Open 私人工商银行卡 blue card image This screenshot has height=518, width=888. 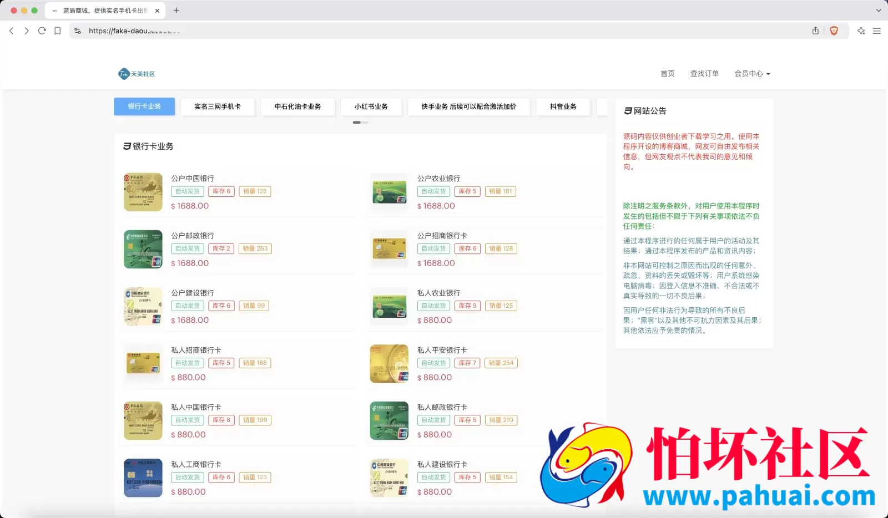143,478
